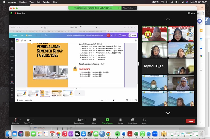
Task: Open the View Options dropdown
Action: coord(129,8)
